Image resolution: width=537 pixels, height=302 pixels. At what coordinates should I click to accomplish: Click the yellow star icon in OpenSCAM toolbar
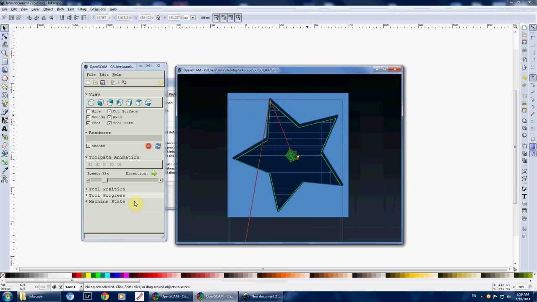160,83
